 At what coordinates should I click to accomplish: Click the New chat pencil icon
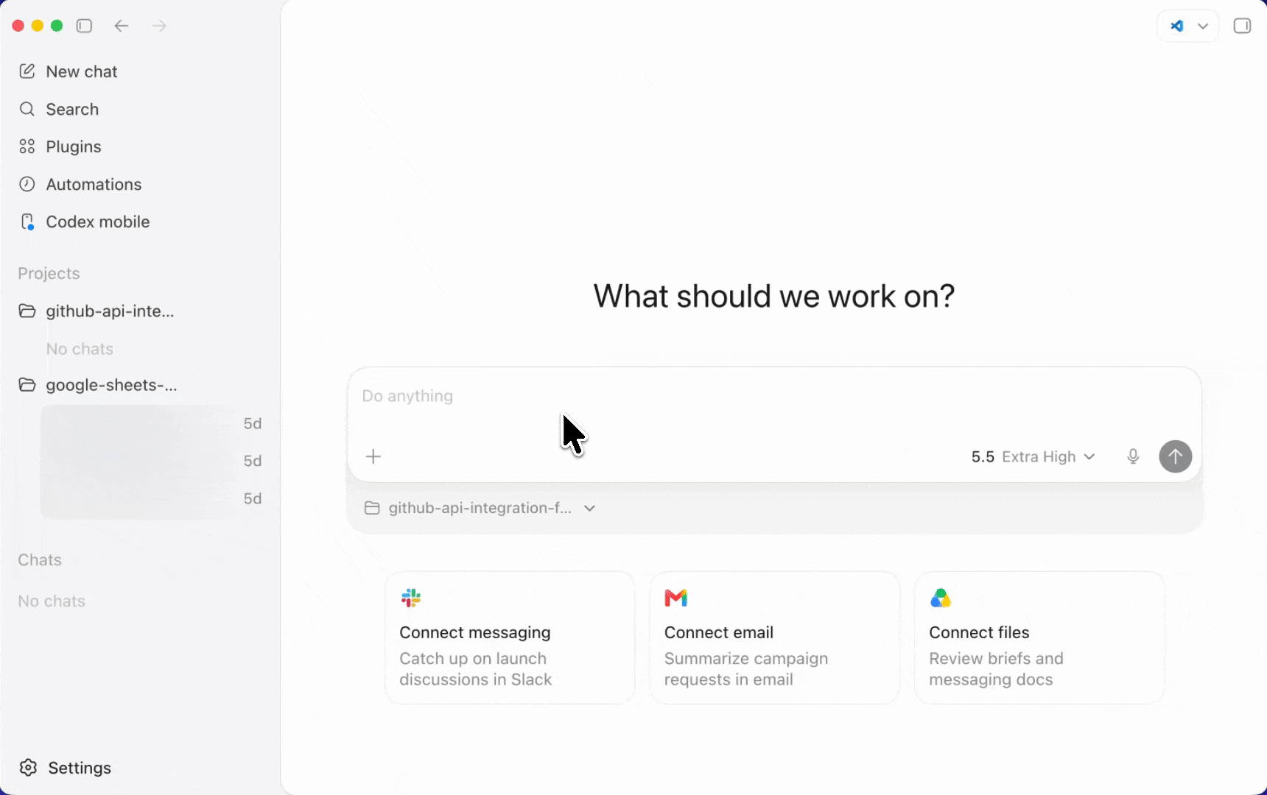(x=27, y=71)
